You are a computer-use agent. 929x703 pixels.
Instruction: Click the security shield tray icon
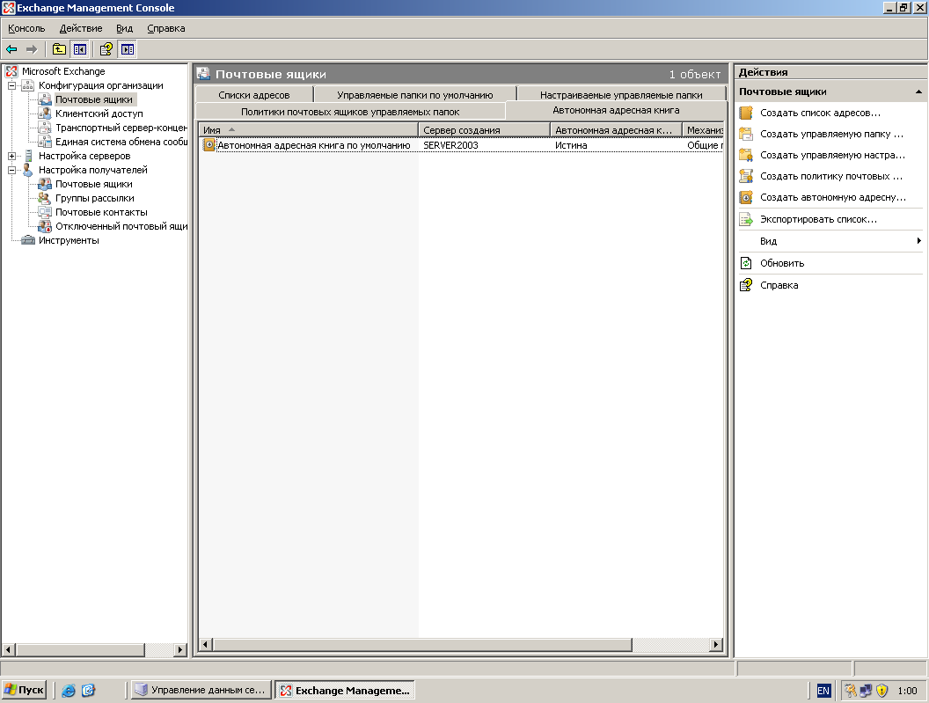click(882, 691)
